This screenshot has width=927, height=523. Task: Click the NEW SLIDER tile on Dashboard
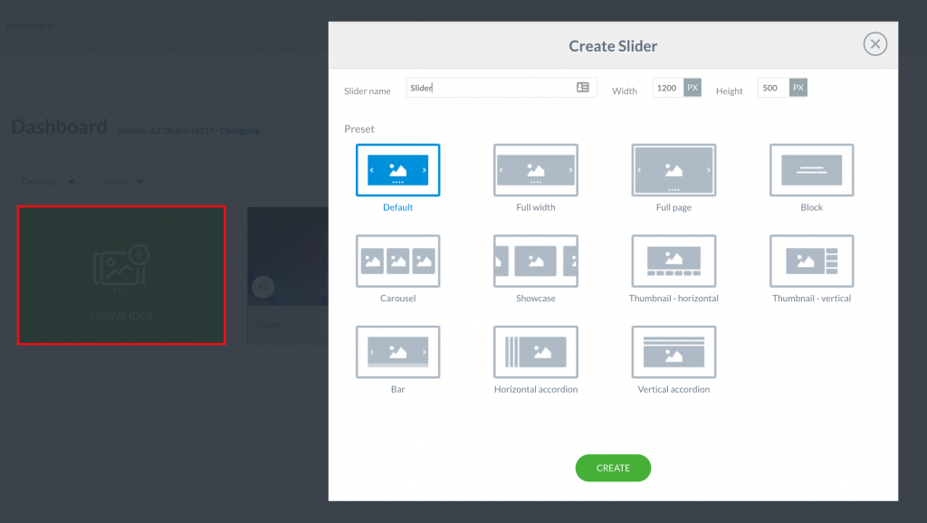click(121, 275)
